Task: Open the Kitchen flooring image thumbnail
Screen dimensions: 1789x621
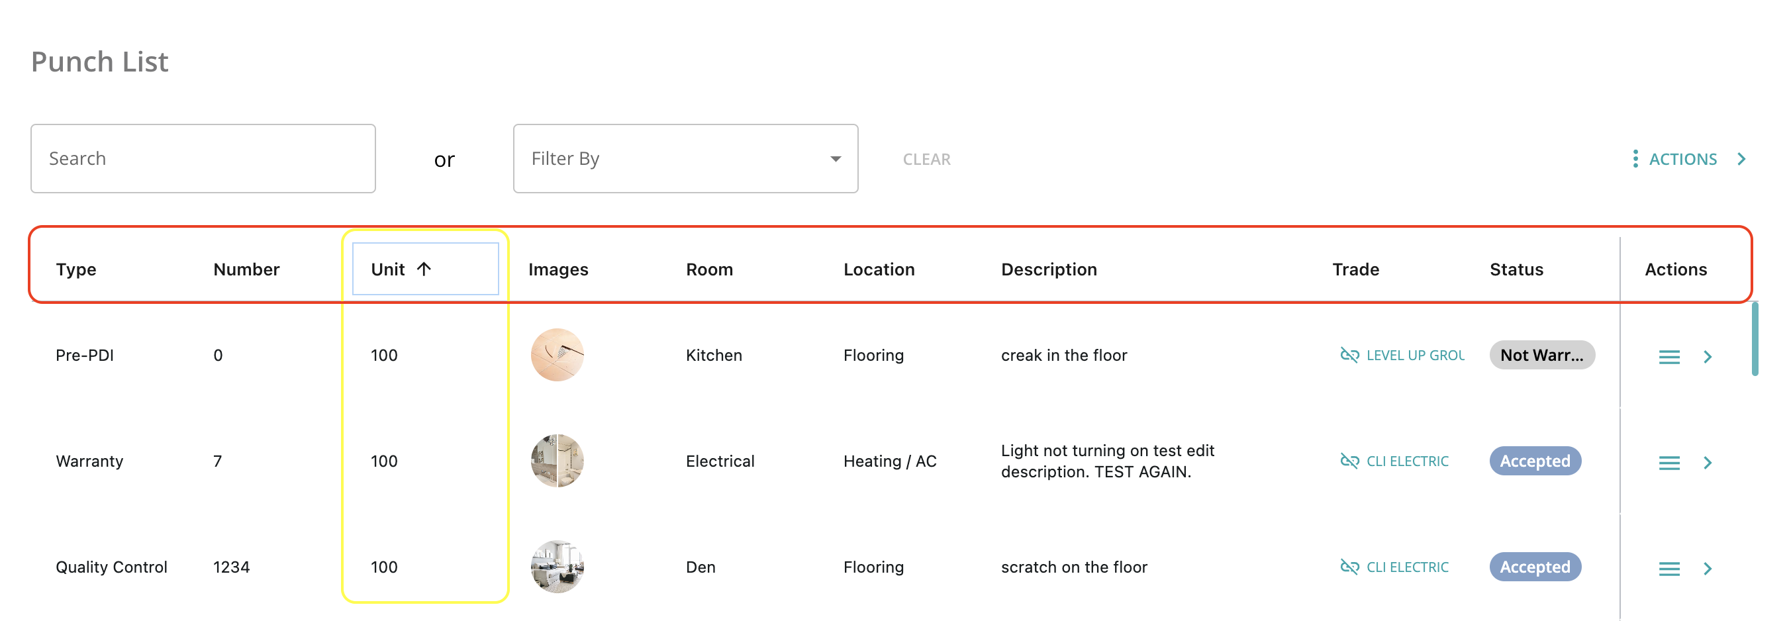Action: click(557, 355)
